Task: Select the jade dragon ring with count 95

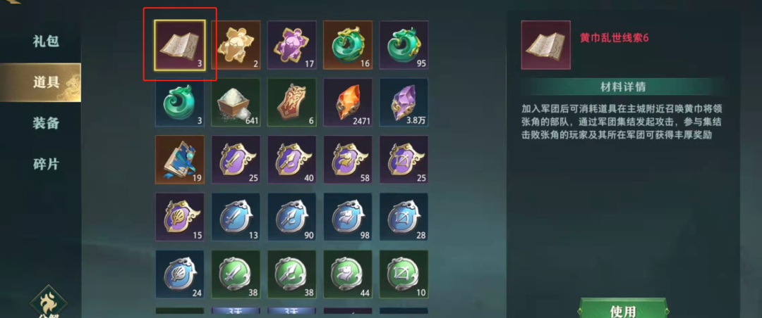Action: click(404, 45)
